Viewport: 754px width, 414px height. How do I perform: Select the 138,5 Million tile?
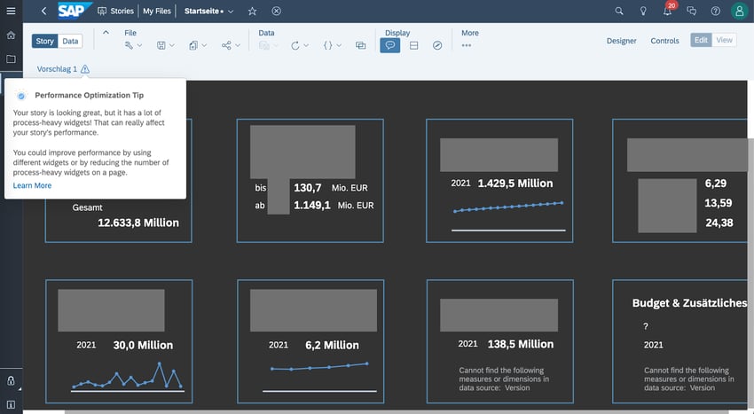(x=499, y=341)
